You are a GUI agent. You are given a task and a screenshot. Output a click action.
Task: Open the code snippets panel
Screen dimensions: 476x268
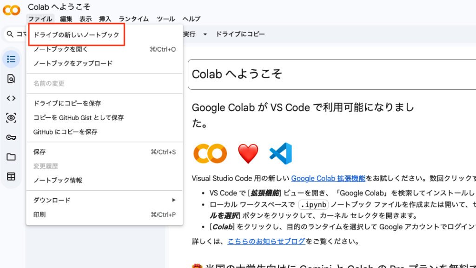pos(11,98)
